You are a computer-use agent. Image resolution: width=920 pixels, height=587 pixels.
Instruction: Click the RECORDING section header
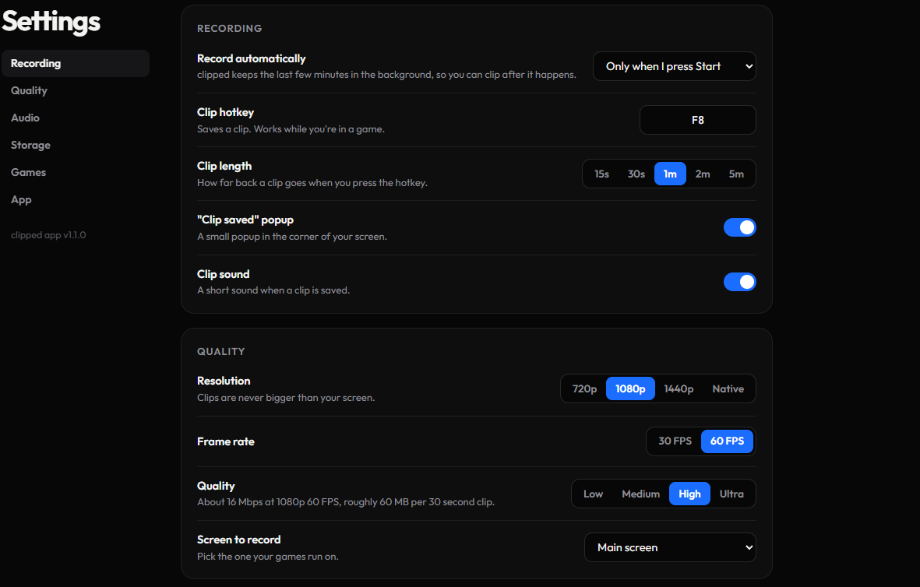pyautogui.click(x=229, y=28)
